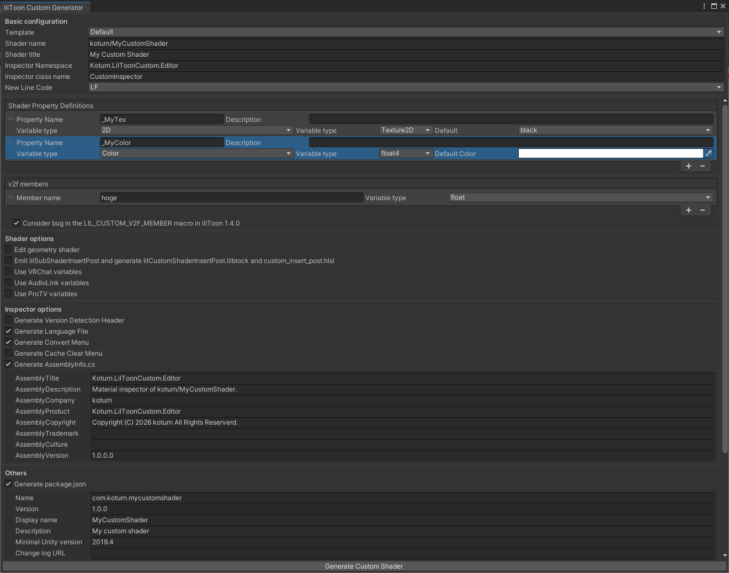Enable Edit geometry shader option
Screen dimensions: 729x573
tap(8, 250)
